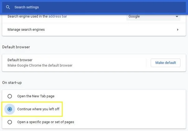The width and height of the screenshot is (188, 131).
Task: Focus the Search settings field
Action: [x=94, y=7]
